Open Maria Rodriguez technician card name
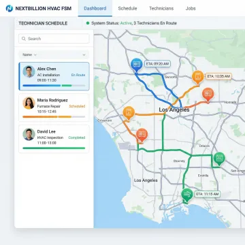 52,100
